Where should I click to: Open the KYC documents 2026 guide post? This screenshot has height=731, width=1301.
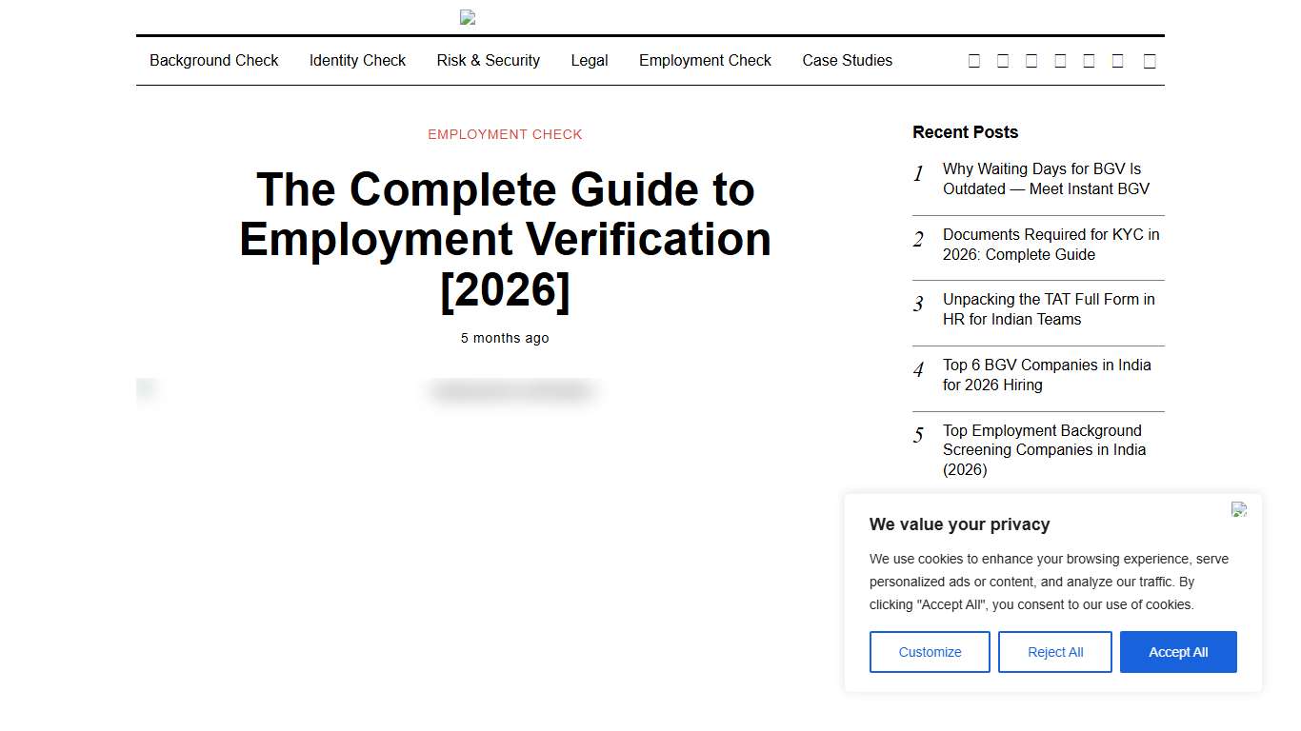[x=1051, y=245]
